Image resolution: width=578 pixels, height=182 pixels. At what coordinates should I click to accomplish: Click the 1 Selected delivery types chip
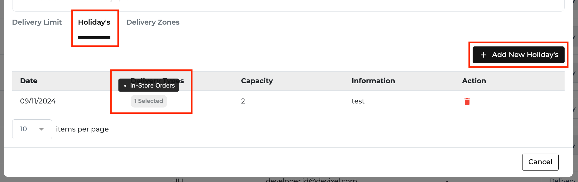tap(149, 101)
